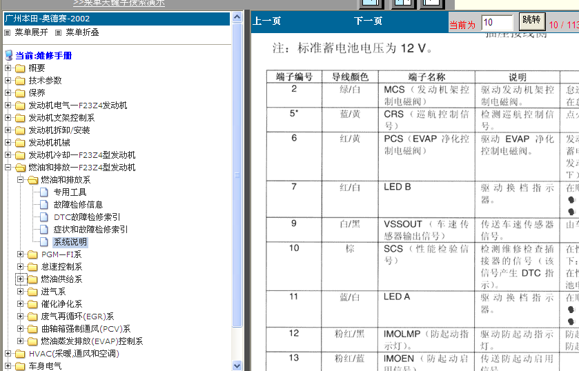Click the 催化净化系 folder icon
579x371 pixels.
(x=33, y=304)
